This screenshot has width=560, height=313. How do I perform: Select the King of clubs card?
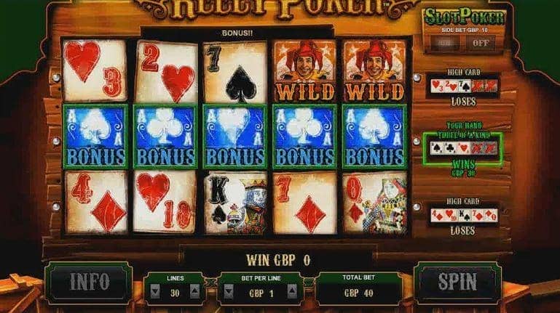pyautogui.click(x=235, y=203)
